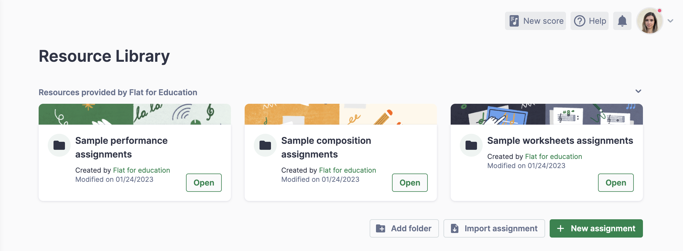Open the Sample performance assignments folder
683x251 pixels.
coord(204,183)
